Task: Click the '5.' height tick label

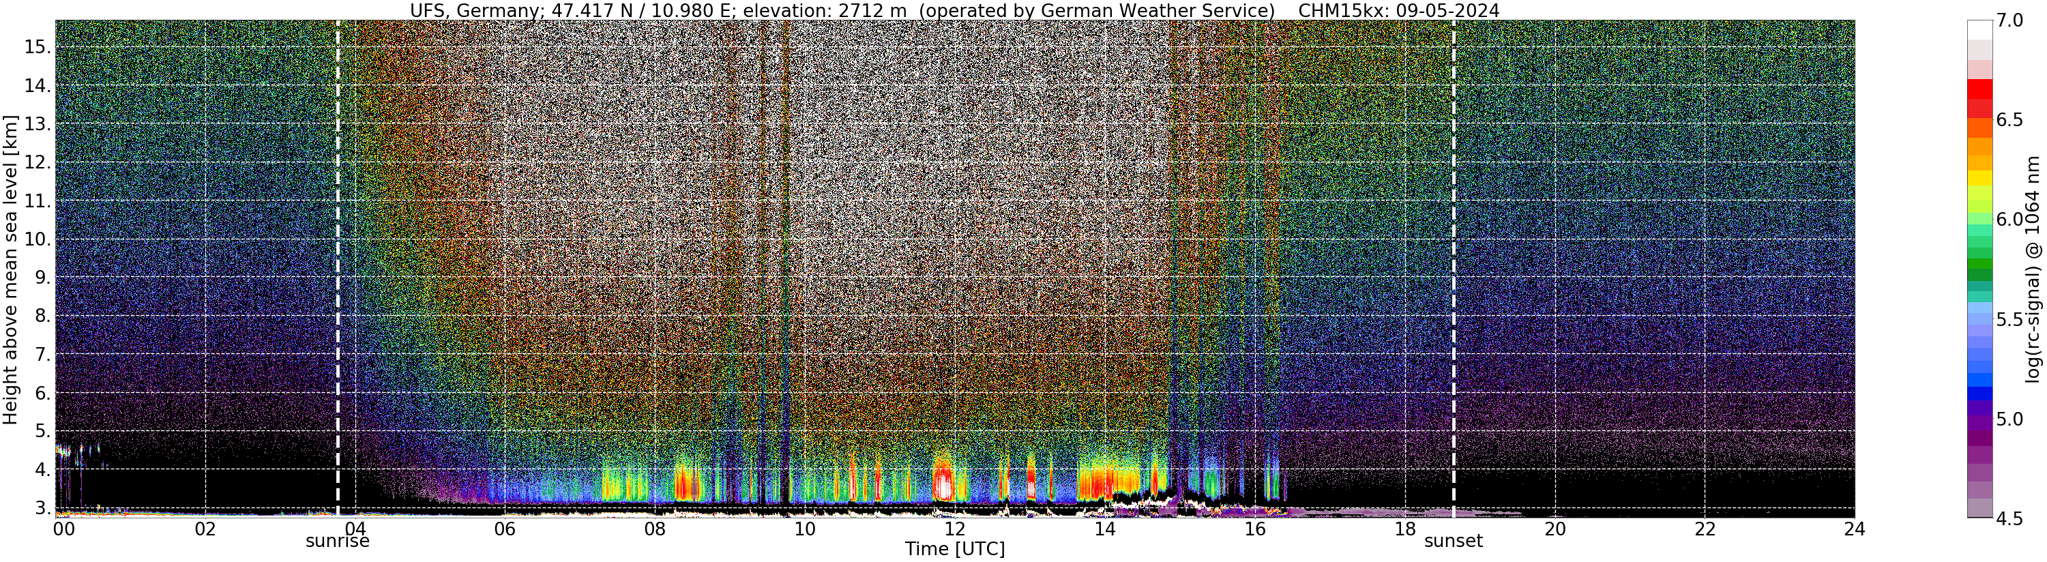Action: 42,432
